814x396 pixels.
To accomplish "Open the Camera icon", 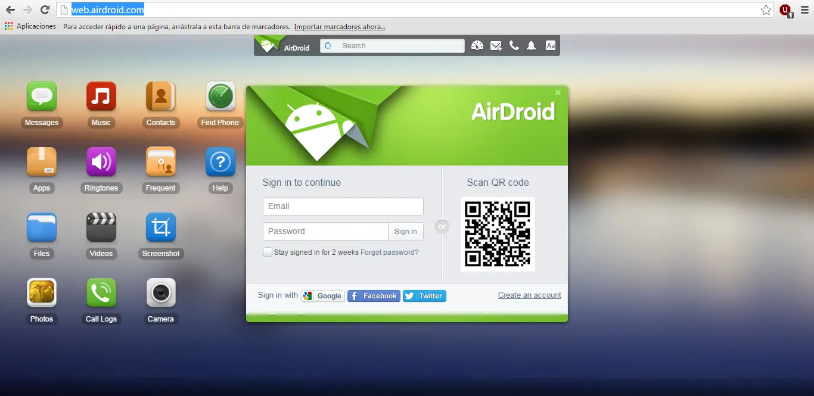I will (x=161, y=293).
